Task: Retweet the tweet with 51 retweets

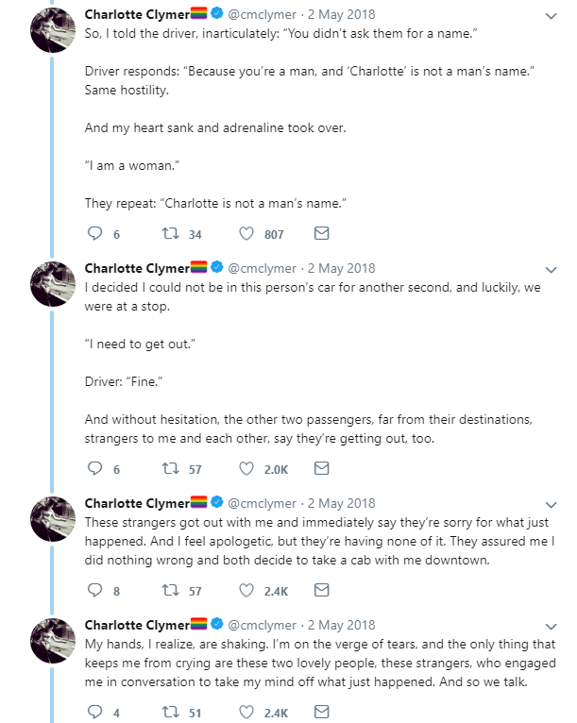Action: [x=171, y=713]
